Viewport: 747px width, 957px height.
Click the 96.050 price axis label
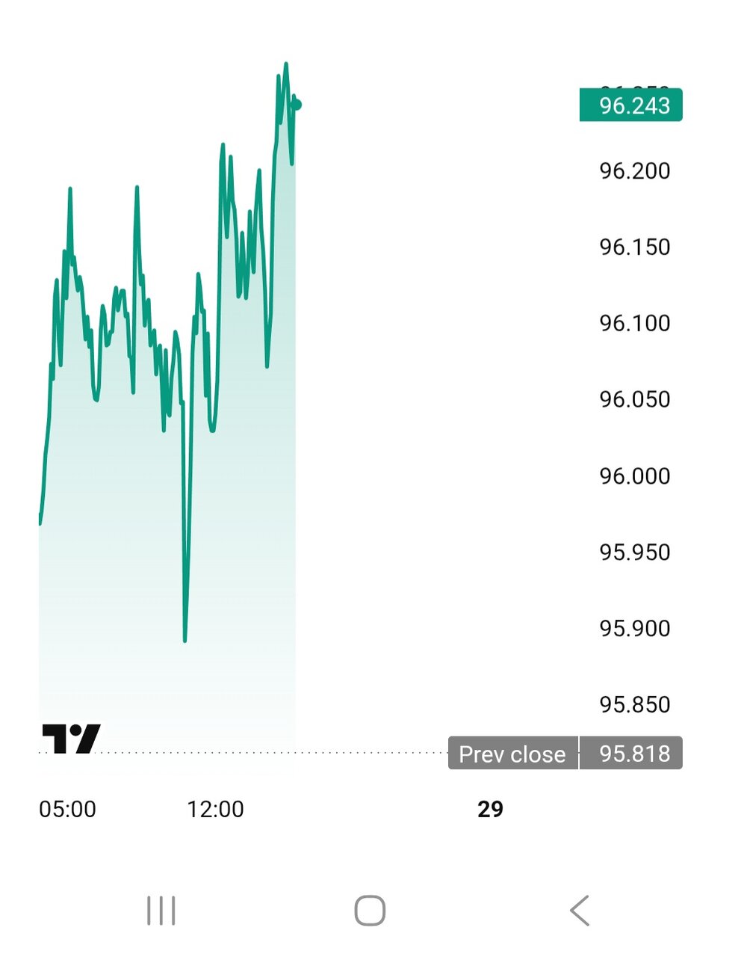(635, 400)
